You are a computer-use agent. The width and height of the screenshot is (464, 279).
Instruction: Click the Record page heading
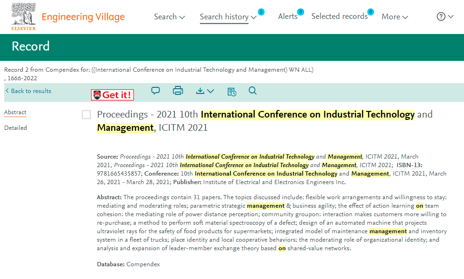(31, 46)
